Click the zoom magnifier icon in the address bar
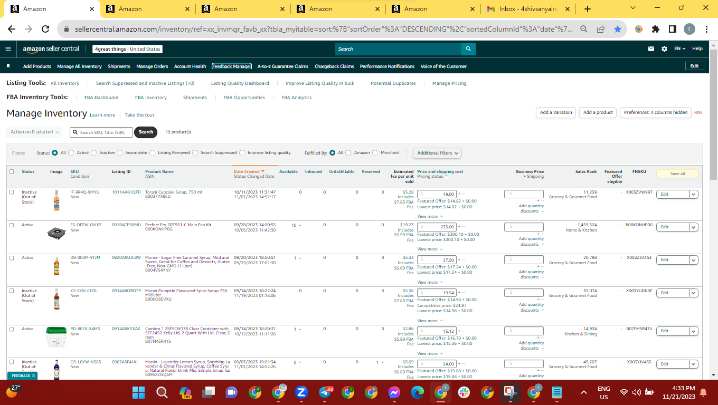This screenshot has width=718, height=405. coord(584,30)
